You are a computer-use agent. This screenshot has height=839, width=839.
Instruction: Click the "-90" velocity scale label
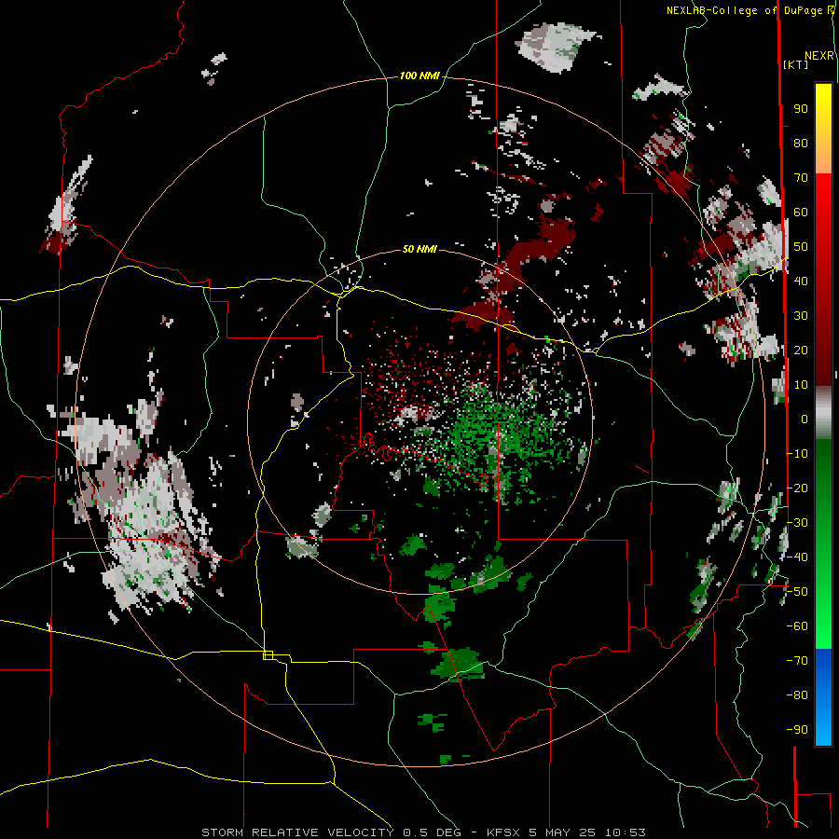797,729
